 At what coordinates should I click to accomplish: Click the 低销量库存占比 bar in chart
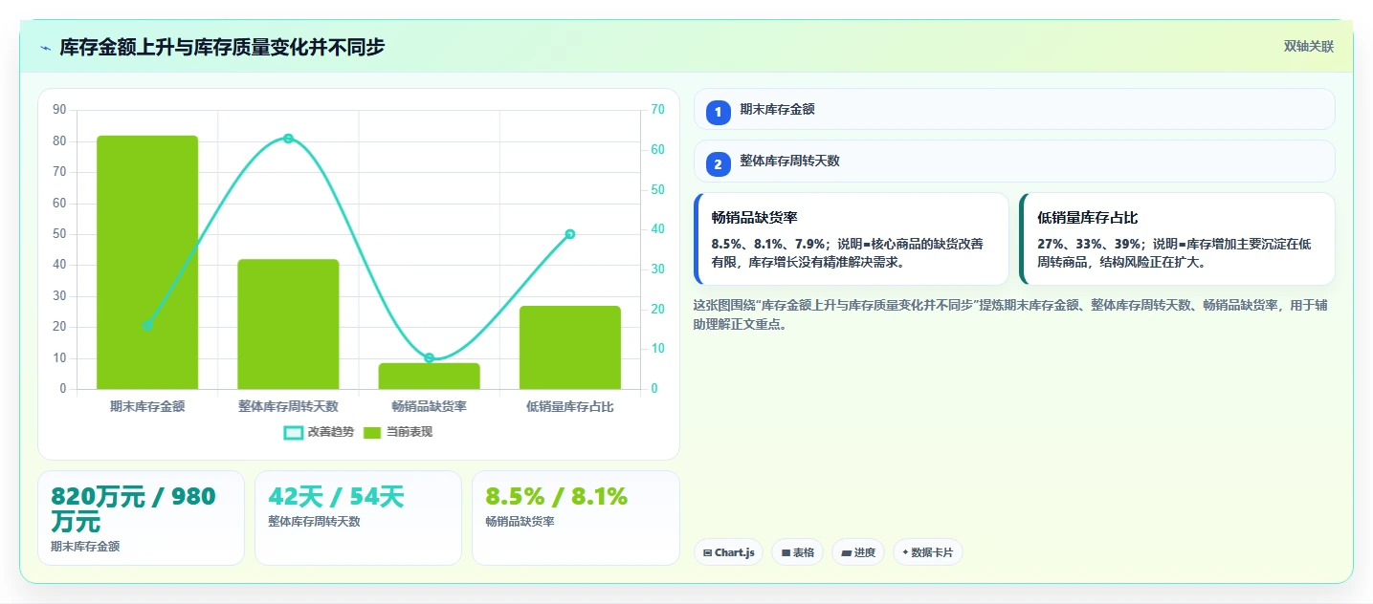point(570,347)
